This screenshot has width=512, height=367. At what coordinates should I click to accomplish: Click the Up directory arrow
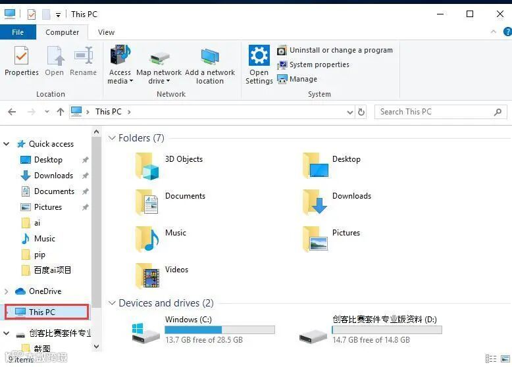coord(61,112)
